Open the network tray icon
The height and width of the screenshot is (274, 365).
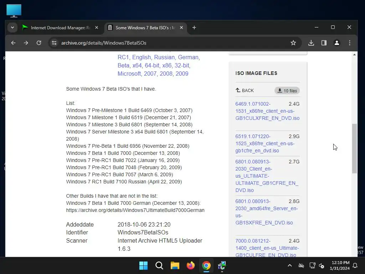pos(312,265)
